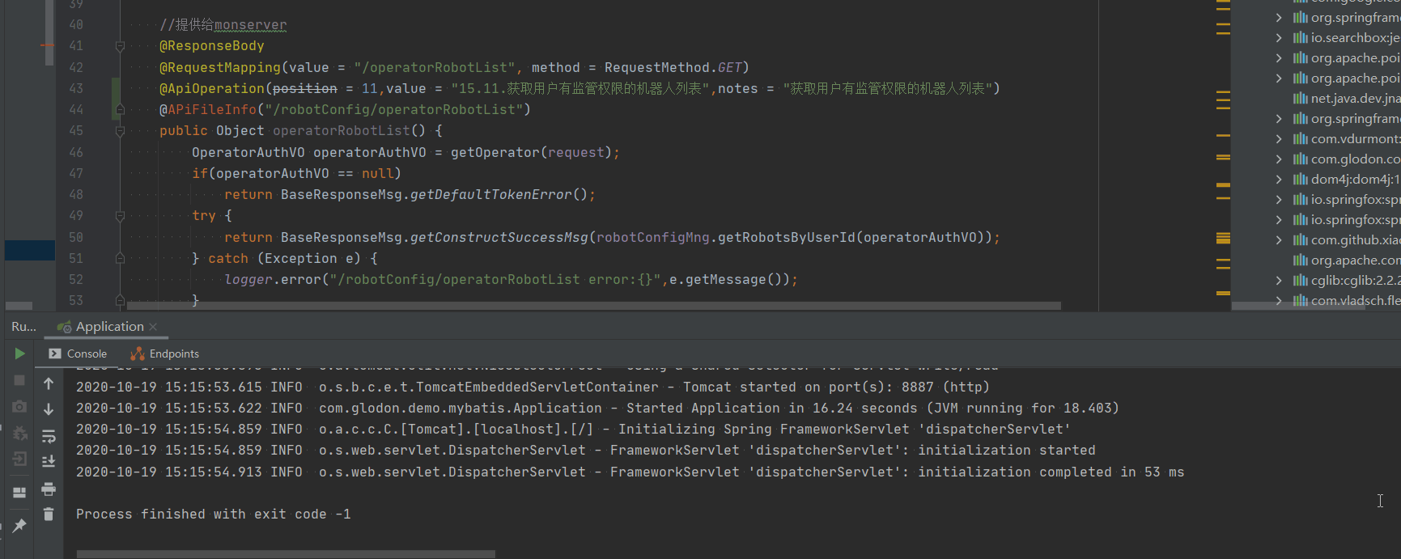Click library icon beside net.java.dev.jna

click(1300, 99)
